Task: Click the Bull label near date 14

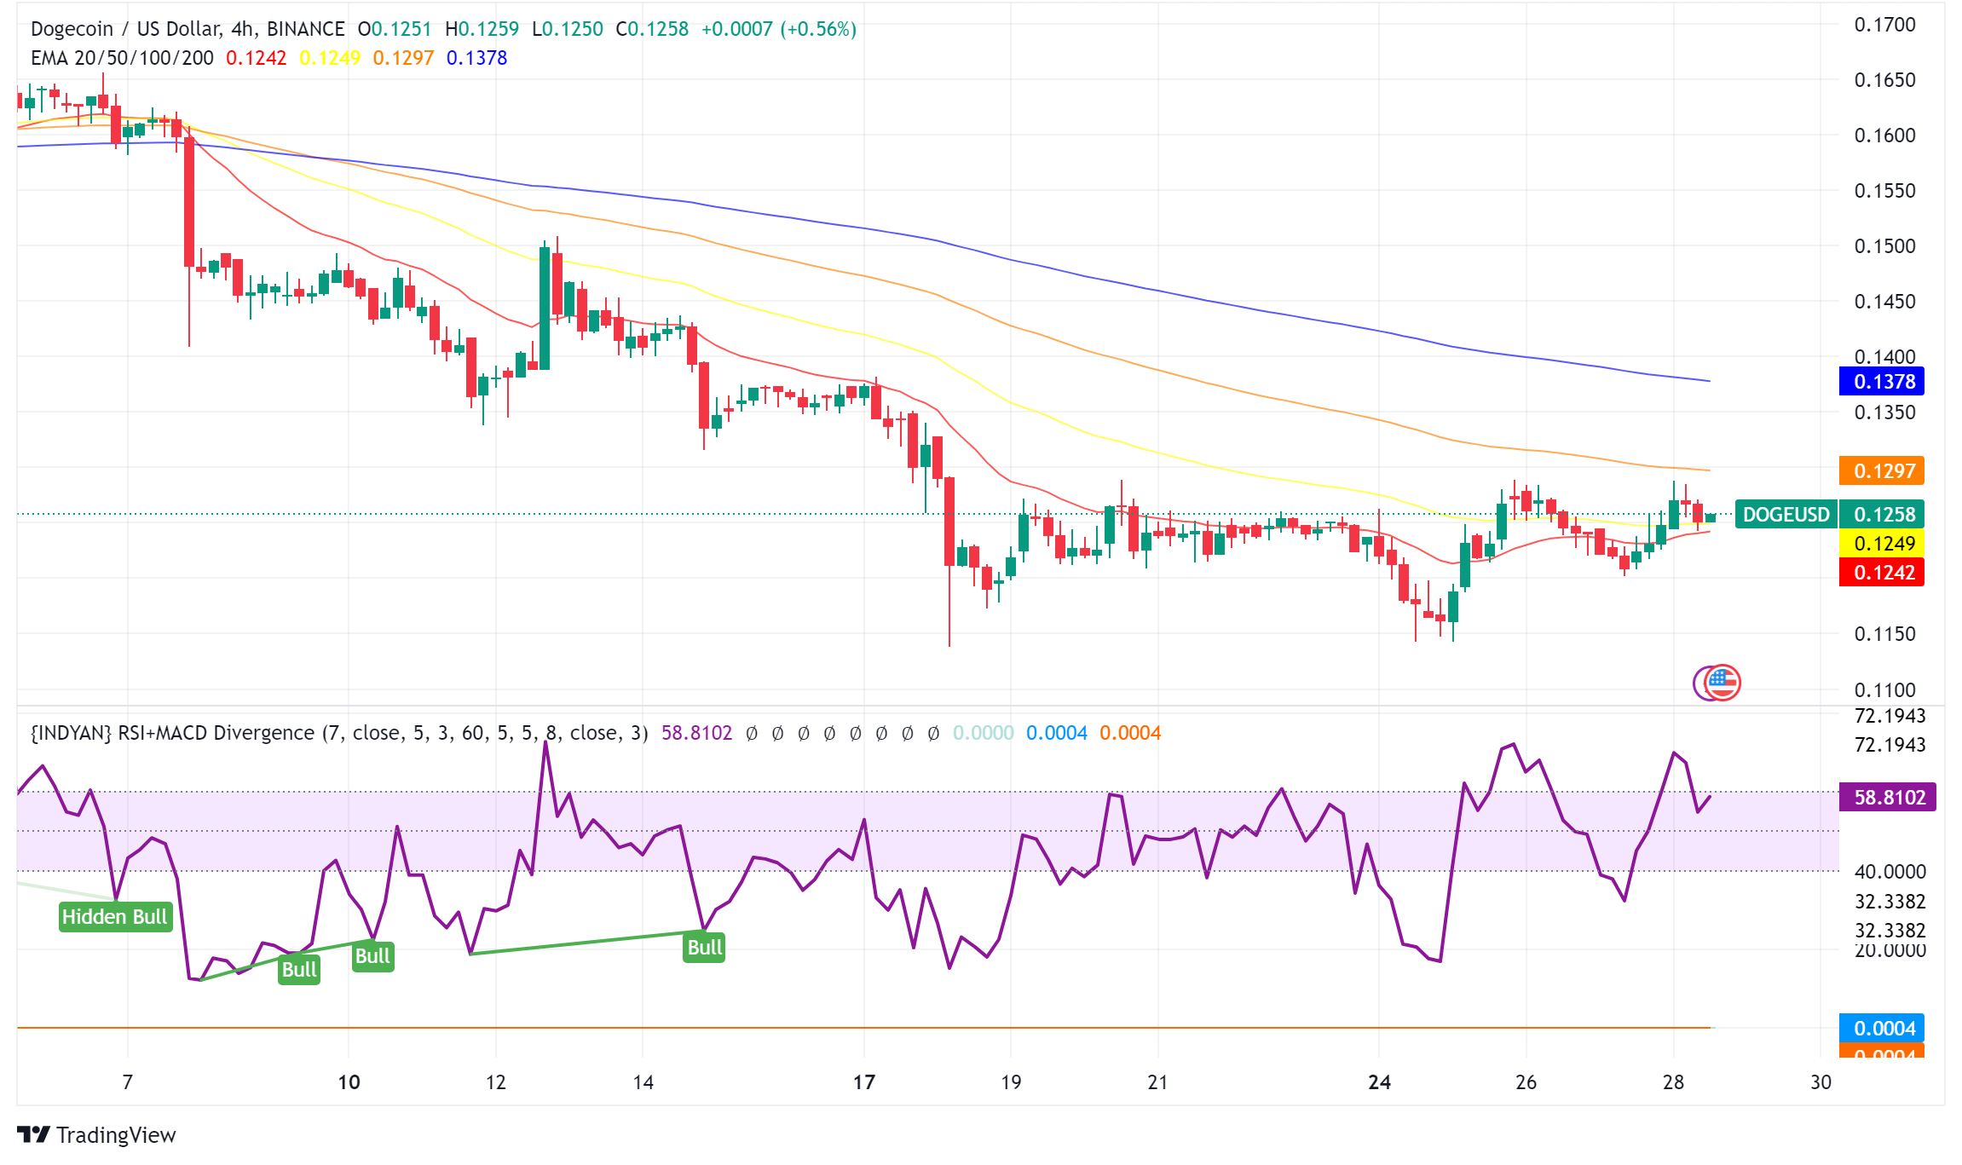Action: pyautogui.click(x=704, y=948)
